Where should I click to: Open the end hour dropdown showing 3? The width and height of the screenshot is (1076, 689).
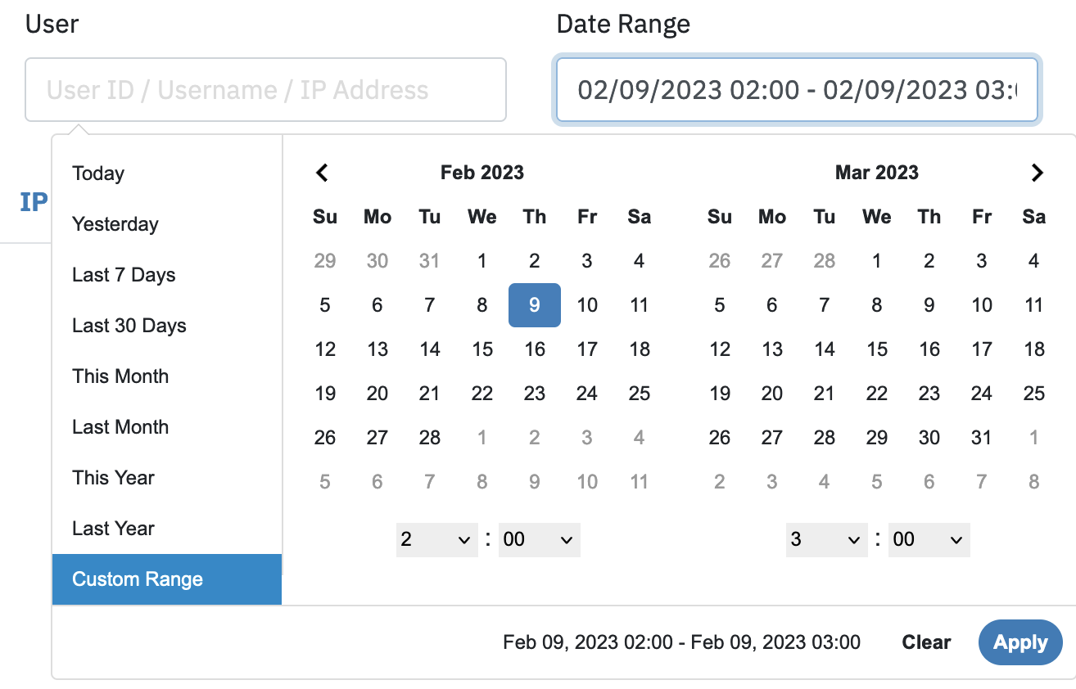coord(826,539)
